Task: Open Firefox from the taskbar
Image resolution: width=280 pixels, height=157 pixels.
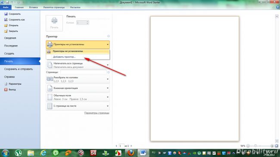Action: pyautogui.click(x=131, y=153)
